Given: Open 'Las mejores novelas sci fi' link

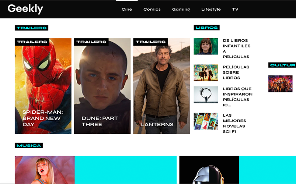Looking at the screenshot, I should pos(234,123).
